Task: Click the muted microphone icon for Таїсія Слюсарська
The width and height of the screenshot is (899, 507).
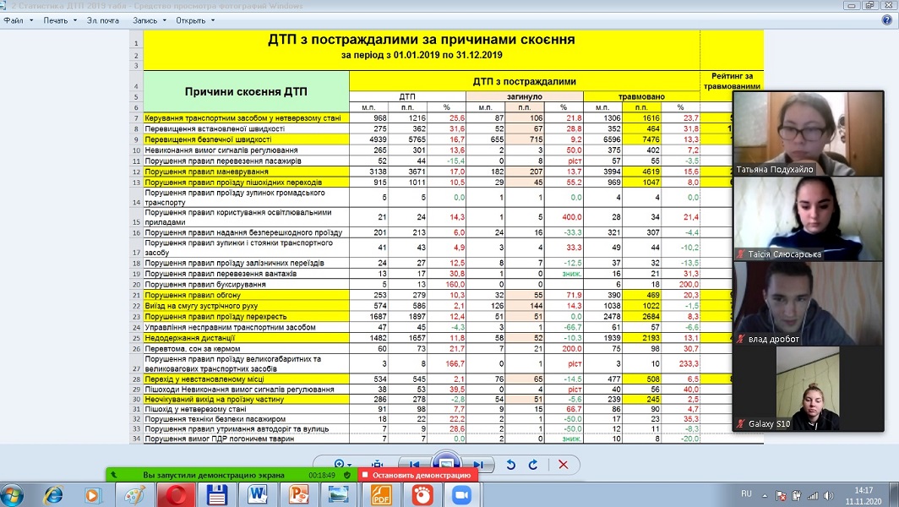Action: (x=741, y=254)
